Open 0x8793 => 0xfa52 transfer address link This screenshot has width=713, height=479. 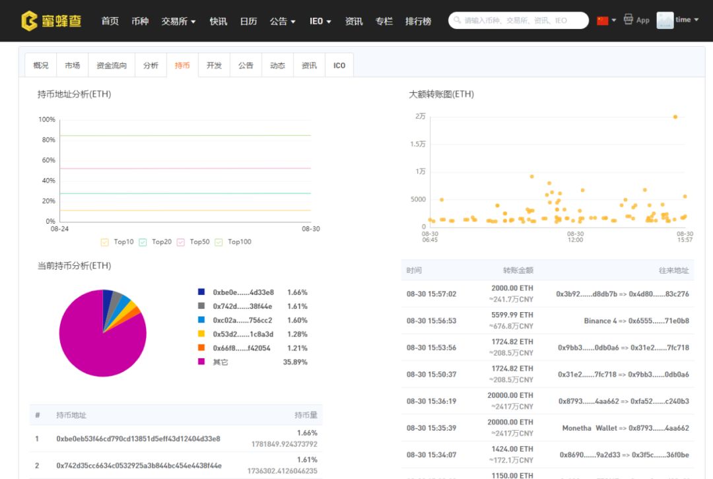coord(624,401)
